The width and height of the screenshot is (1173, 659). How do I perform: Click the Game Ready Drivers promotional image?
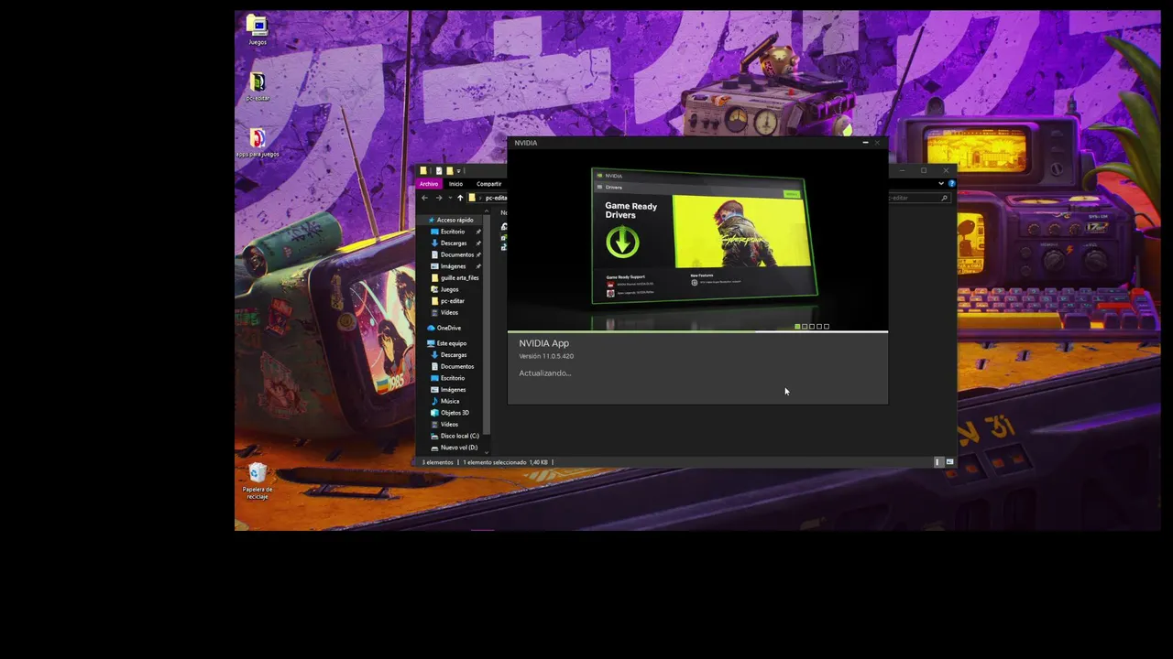pyautogui.click(x=703, y=236)
